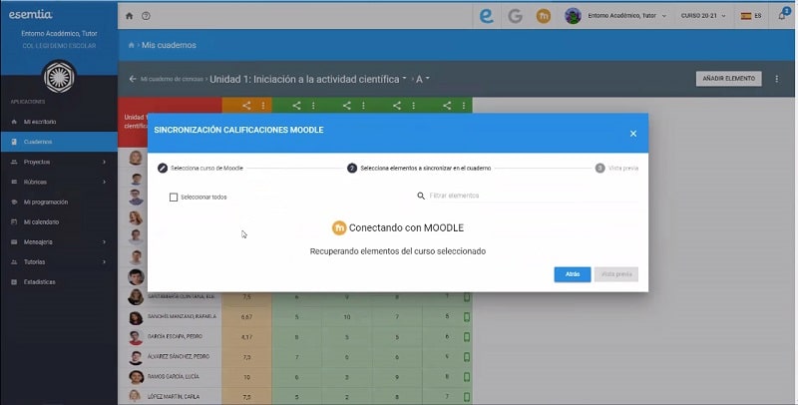Viewport: 798px width, 405px height.
Task: Click avatar of Ramos García, Lucía
Action: pos(136,377)
